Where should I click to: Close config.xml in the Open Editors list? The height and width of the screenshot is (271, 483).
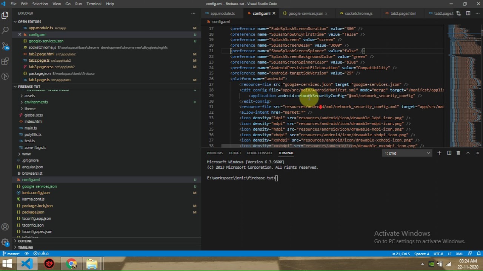click(20, 35)
